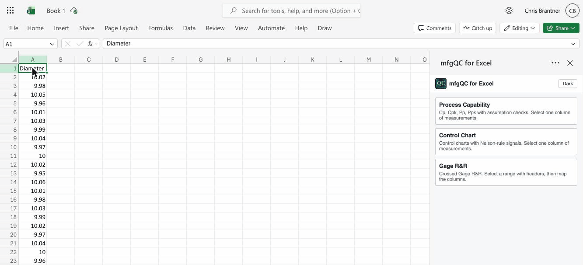
Task: Click the mfgQC logo icon
Action: [x=441, y=84]
